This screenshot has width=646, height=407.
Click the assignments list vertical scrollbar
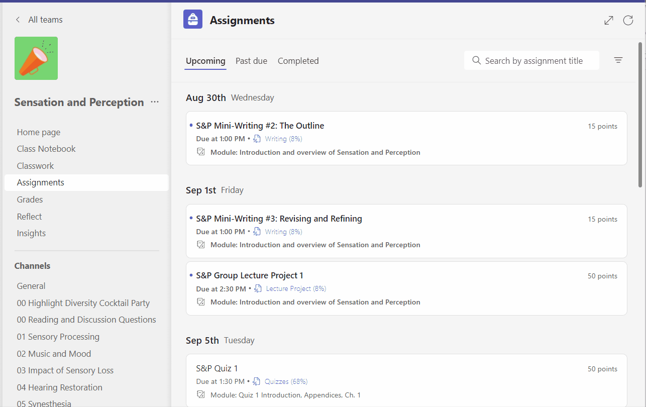point(640,116)
